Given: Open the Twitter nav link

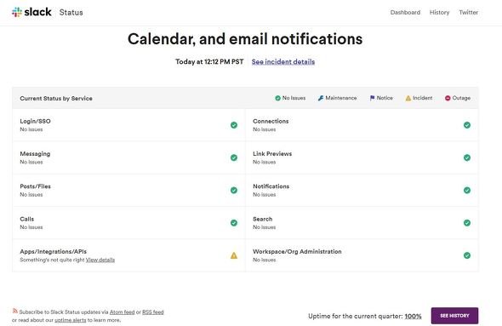Looking at the screenshot, I should pos(468,12).
